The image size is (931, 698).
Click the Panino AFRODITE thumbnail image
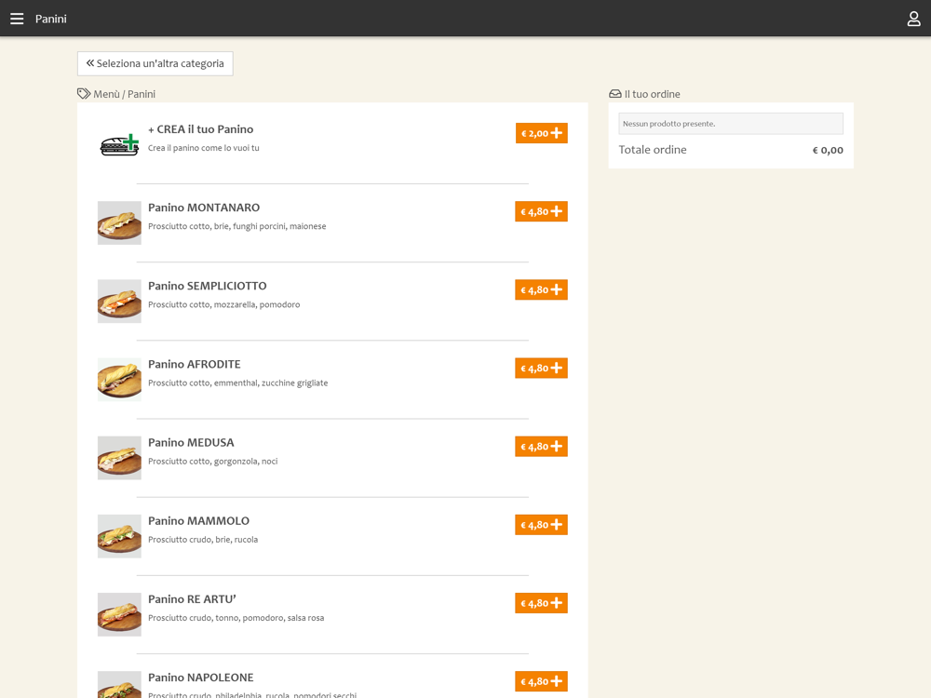pyautogui.click(x=119, y=379)
